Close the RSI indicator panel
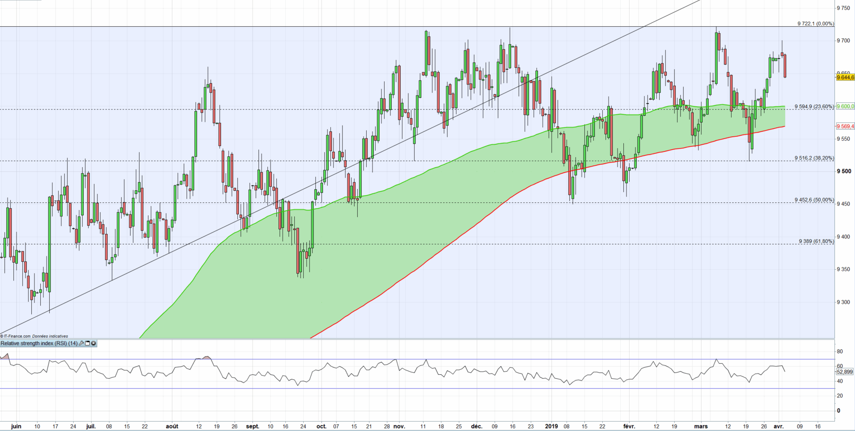Image resolution: width=855 pixels, height=431 pixels. point(93,343)
